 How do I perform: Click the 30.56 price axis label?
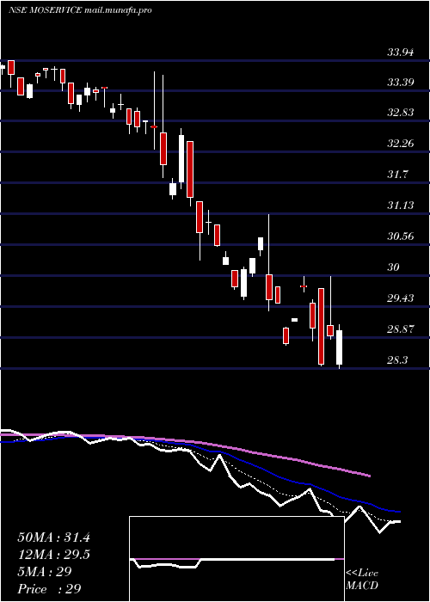point(401,236)
